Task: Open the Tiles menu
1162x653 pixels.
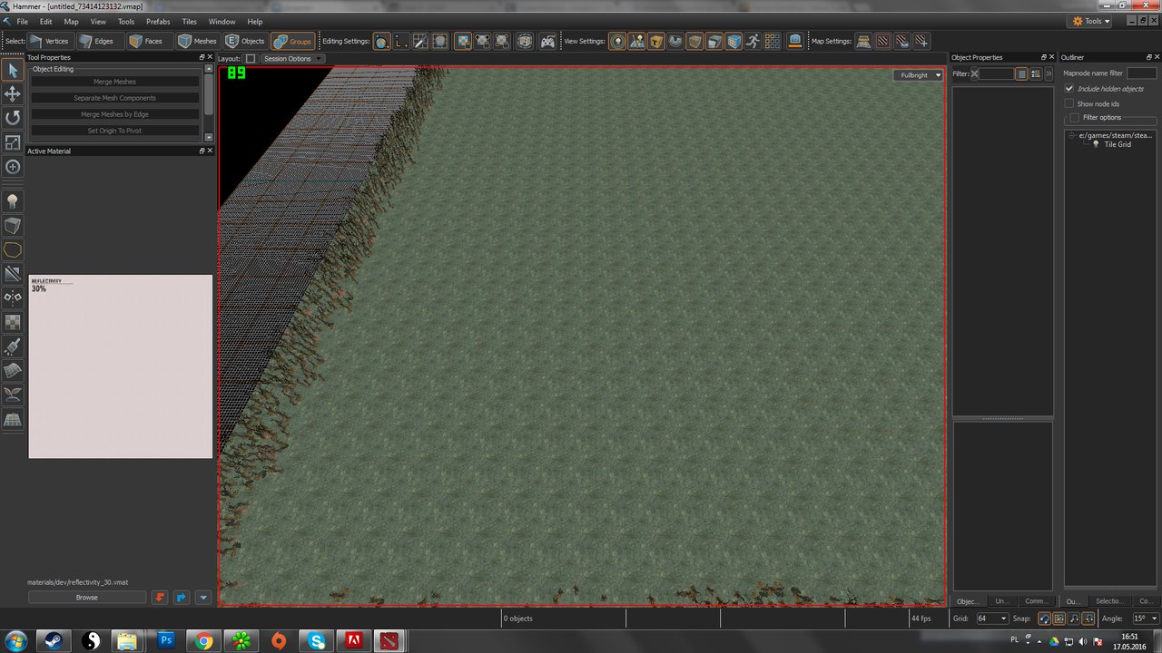Action: 189,21
